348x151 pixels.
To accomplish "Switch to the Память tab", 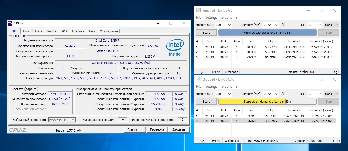I will (51, 31).
